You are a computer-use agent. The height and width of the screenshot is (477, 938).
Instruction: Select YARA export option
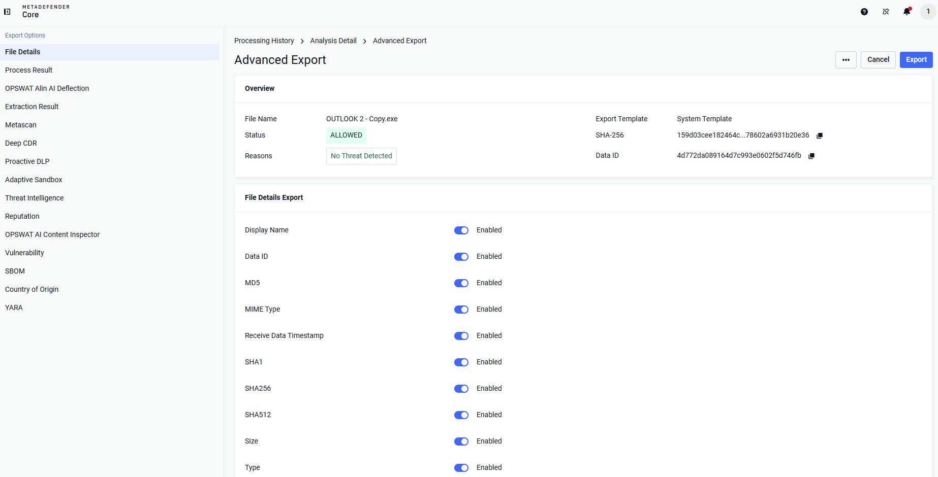pos(110,308)
